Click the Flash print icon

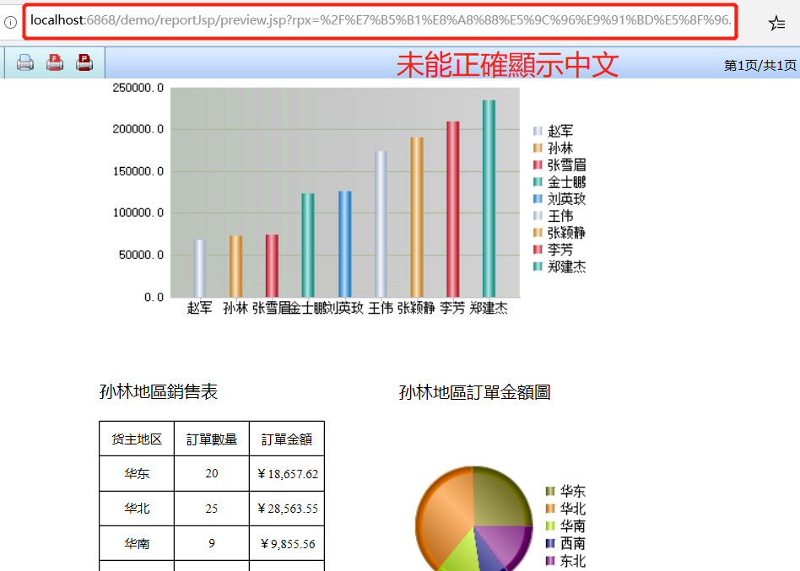pos(55,62)
